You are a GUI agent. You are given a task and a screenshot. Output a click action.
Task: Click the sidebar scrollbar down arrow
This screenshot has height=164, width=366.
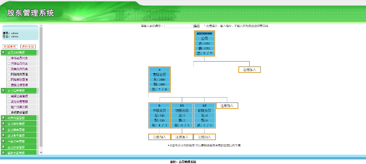click(41, 153)
